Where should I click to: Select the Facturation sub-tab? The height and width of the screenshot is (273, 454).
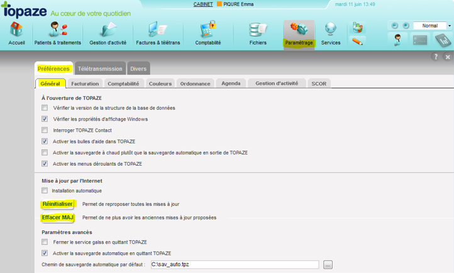pos(85,83)
